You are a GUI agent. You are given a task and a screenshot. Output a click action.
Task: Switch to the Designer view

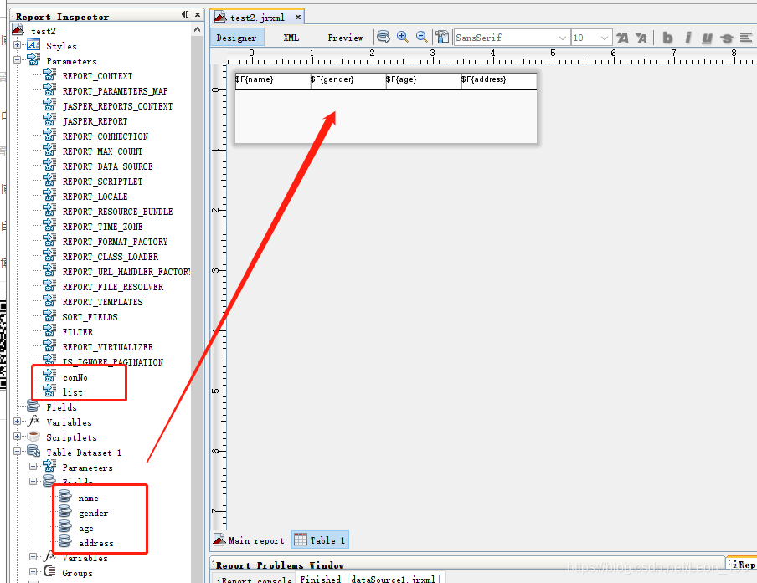(x=236, y=38)
